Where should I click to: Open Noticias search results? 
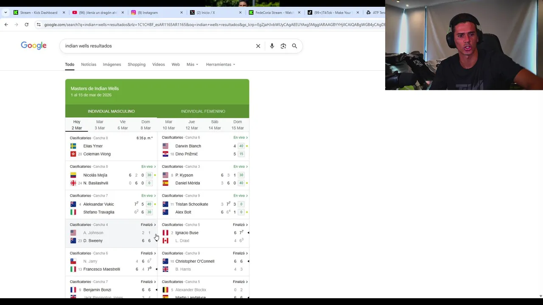89,64
